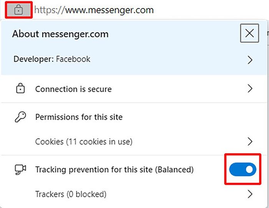Viewport: 269px width, 208px height.
Task: Click the tracking prevention camera icon
Action: click(20, 169)
